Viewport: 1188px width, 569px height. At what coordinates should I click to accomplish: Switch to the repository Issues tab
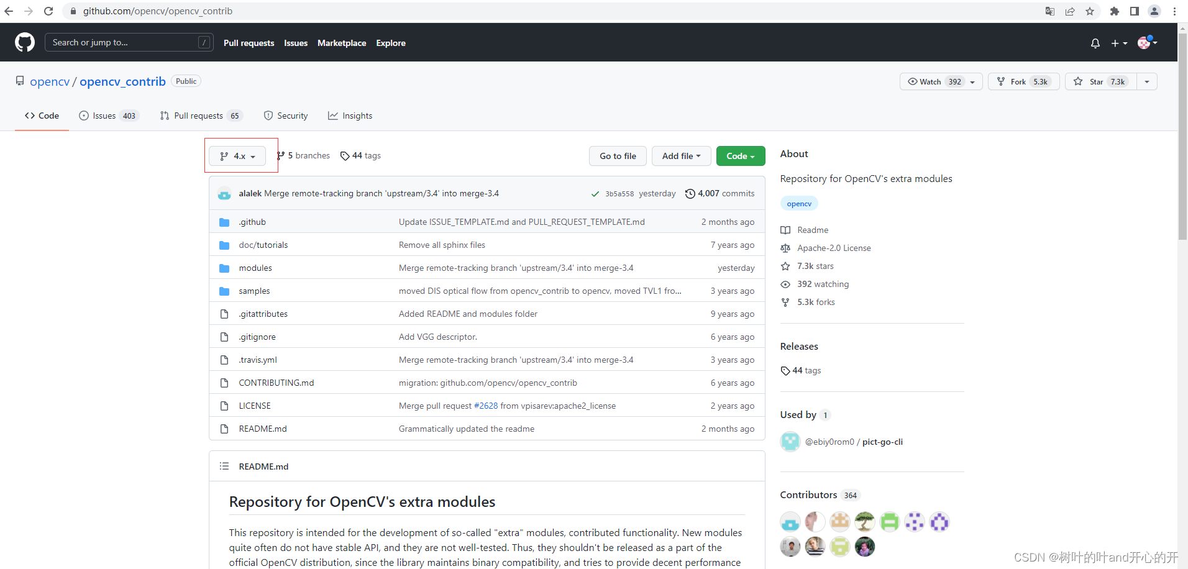click(x=109, y=116)
